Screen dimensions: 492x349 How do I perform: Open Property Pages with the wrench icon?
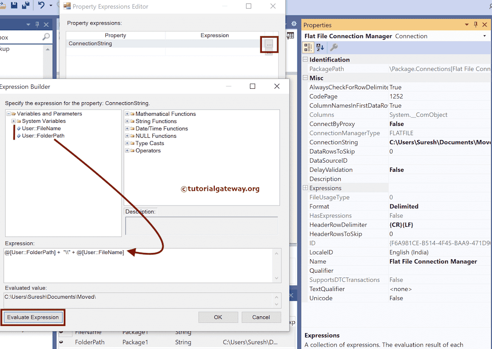[x=333, y=47]
